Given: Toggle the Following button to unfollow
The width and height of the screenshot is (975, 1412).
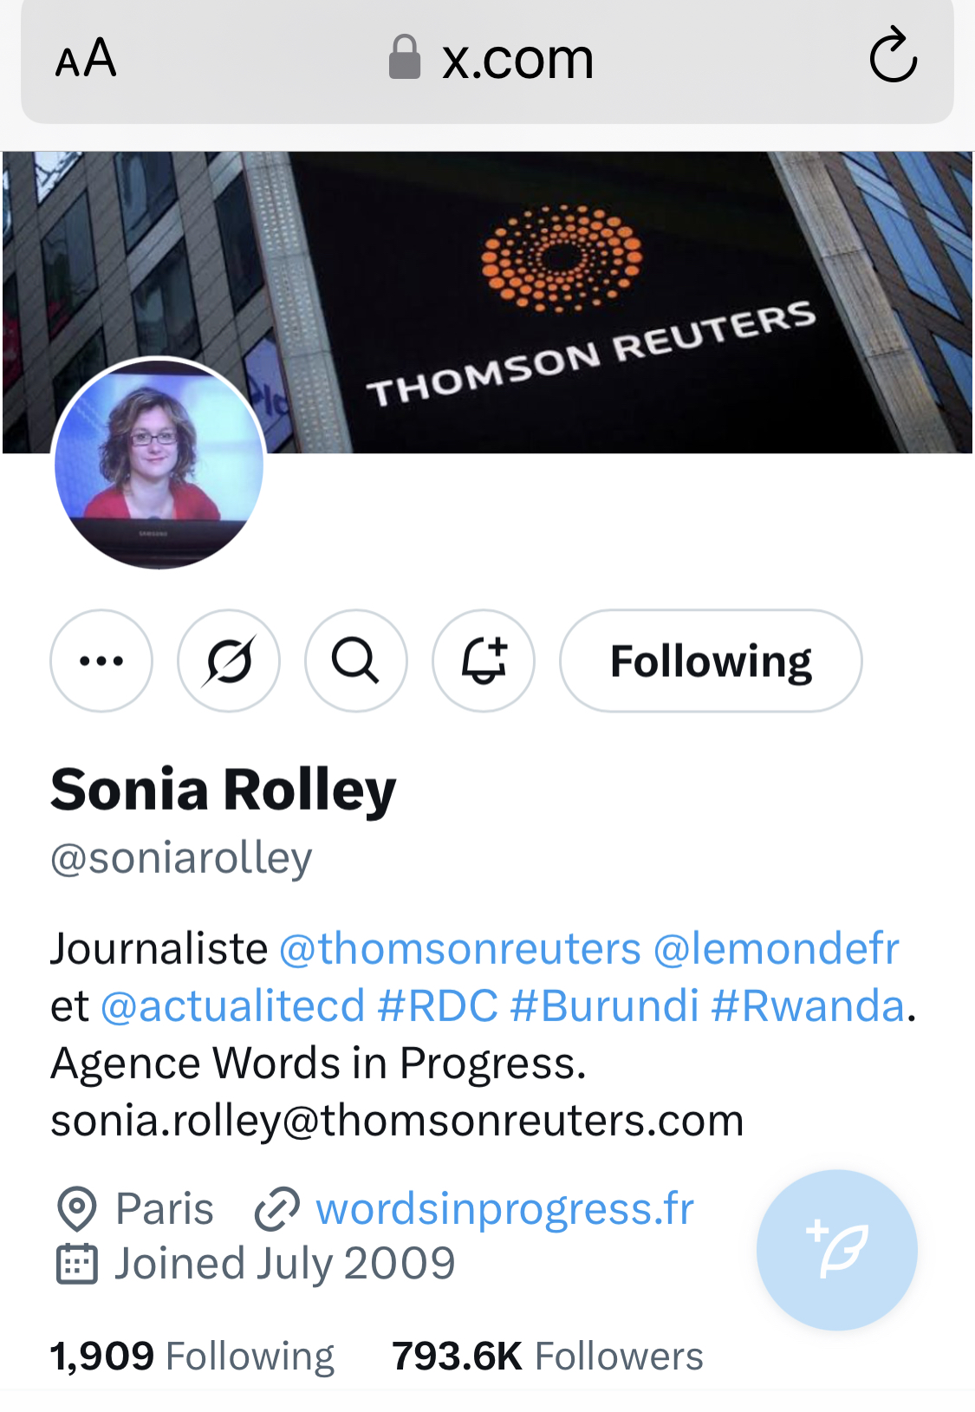Looking at the screenshot, I should (x=711, y=661).
